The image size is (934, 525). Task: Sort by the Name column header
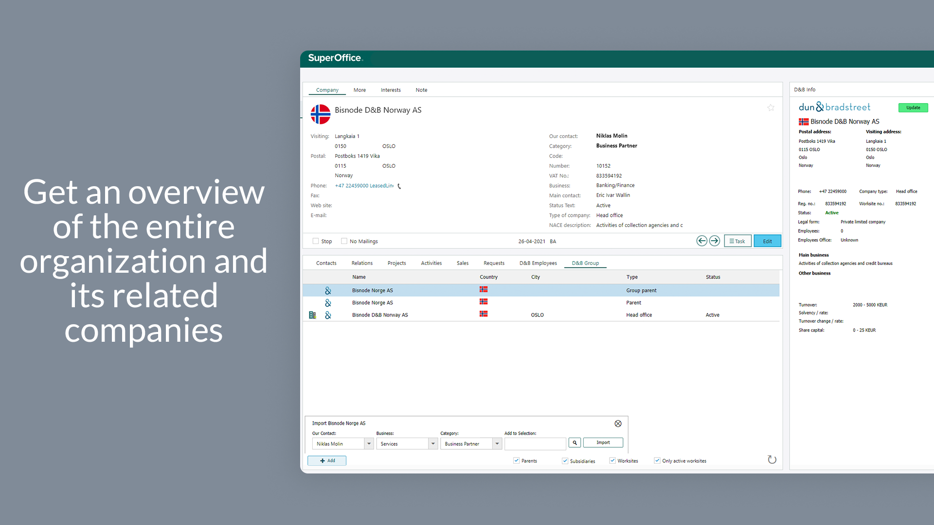click(x=359, y=277)
